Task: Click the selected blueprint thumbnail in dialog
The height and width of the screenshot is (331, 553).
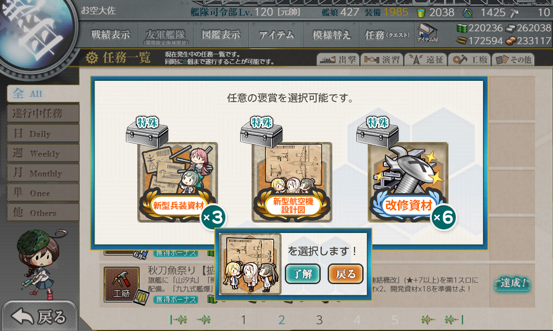Action: 250,264
